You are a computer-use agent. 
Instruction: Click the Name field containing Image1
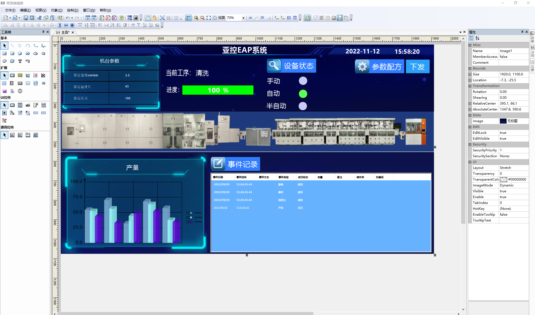tap(514, 51)
